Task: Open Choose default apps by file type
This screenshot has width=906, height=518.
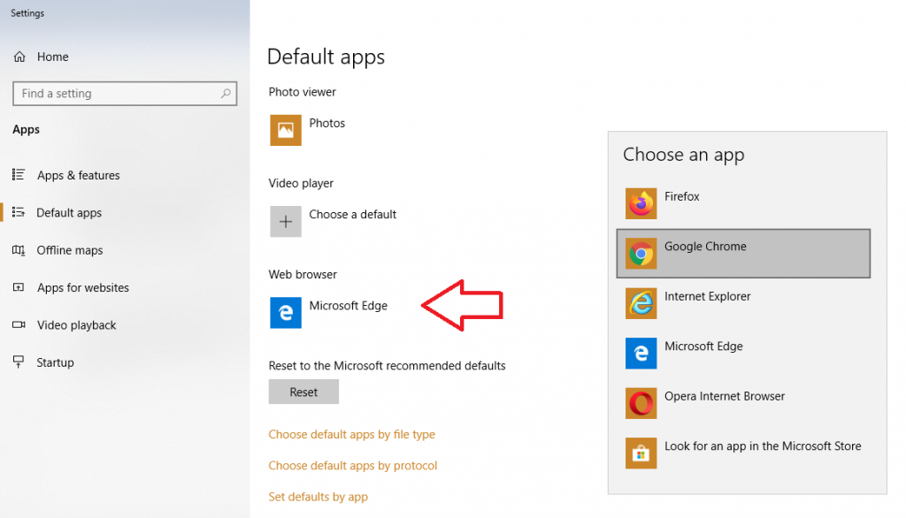Action: pyautogui.click(x=351, y=434)
